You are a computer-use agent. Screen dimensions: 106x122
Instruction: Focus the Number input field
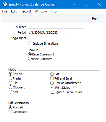coord(56,27)
